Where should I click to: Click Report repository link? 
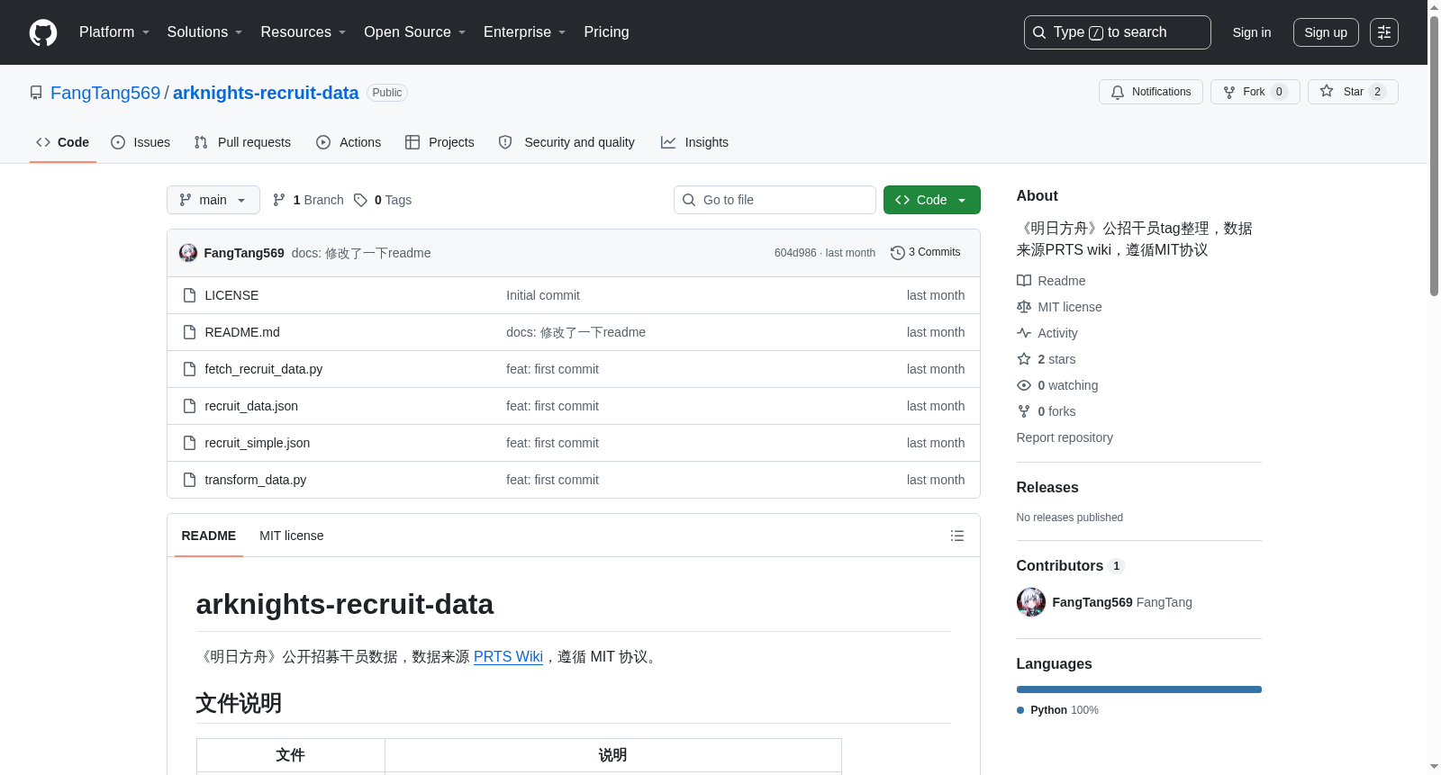point(1065,437)
